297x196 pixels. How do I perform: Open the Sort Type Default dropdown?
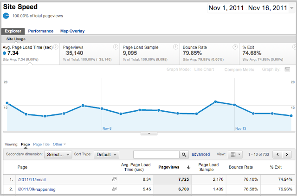pyautogui.click(x=107, y=154)
